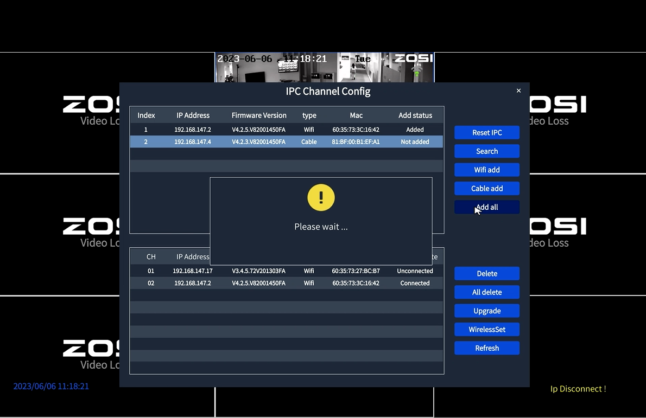Click the timestamp in the bottom left
The width and height of the screenshot is (646, 418).
coord(50,386)
